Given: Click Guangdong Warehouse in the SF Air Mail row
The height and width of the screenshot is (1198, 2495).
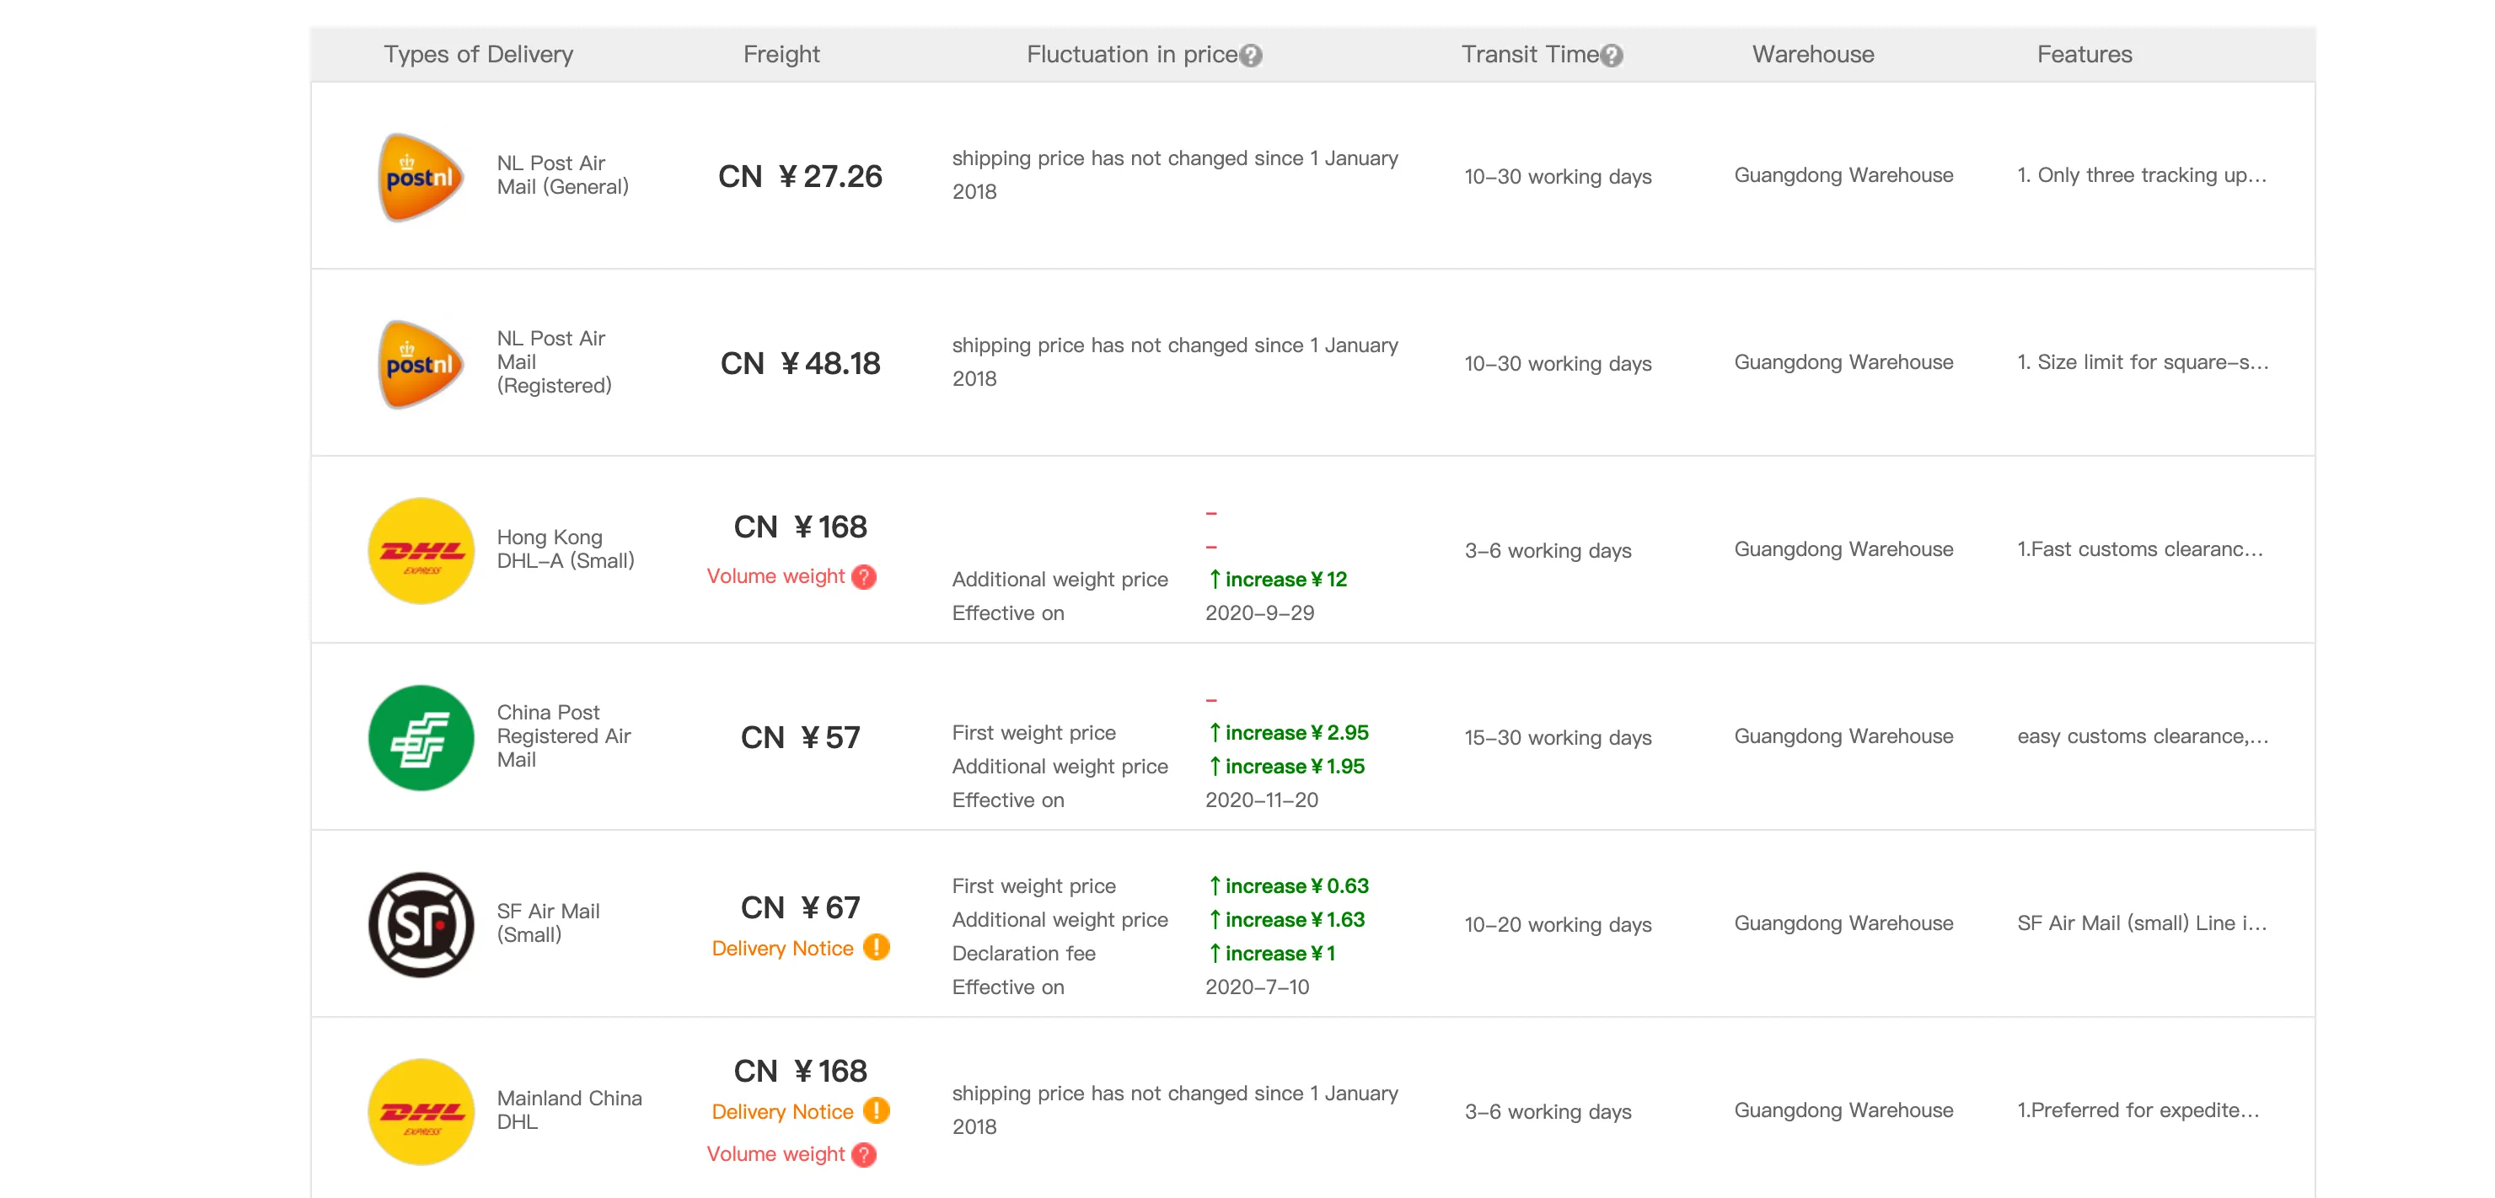Looking at the screenshot, I should point(1843,923).
